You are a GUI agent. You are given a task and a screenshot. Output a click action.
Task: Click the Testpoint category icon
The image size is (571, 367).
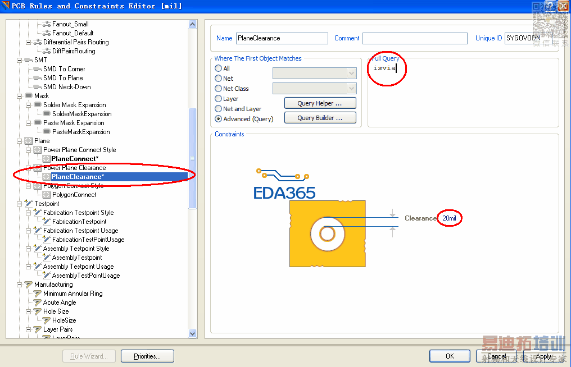29,203
